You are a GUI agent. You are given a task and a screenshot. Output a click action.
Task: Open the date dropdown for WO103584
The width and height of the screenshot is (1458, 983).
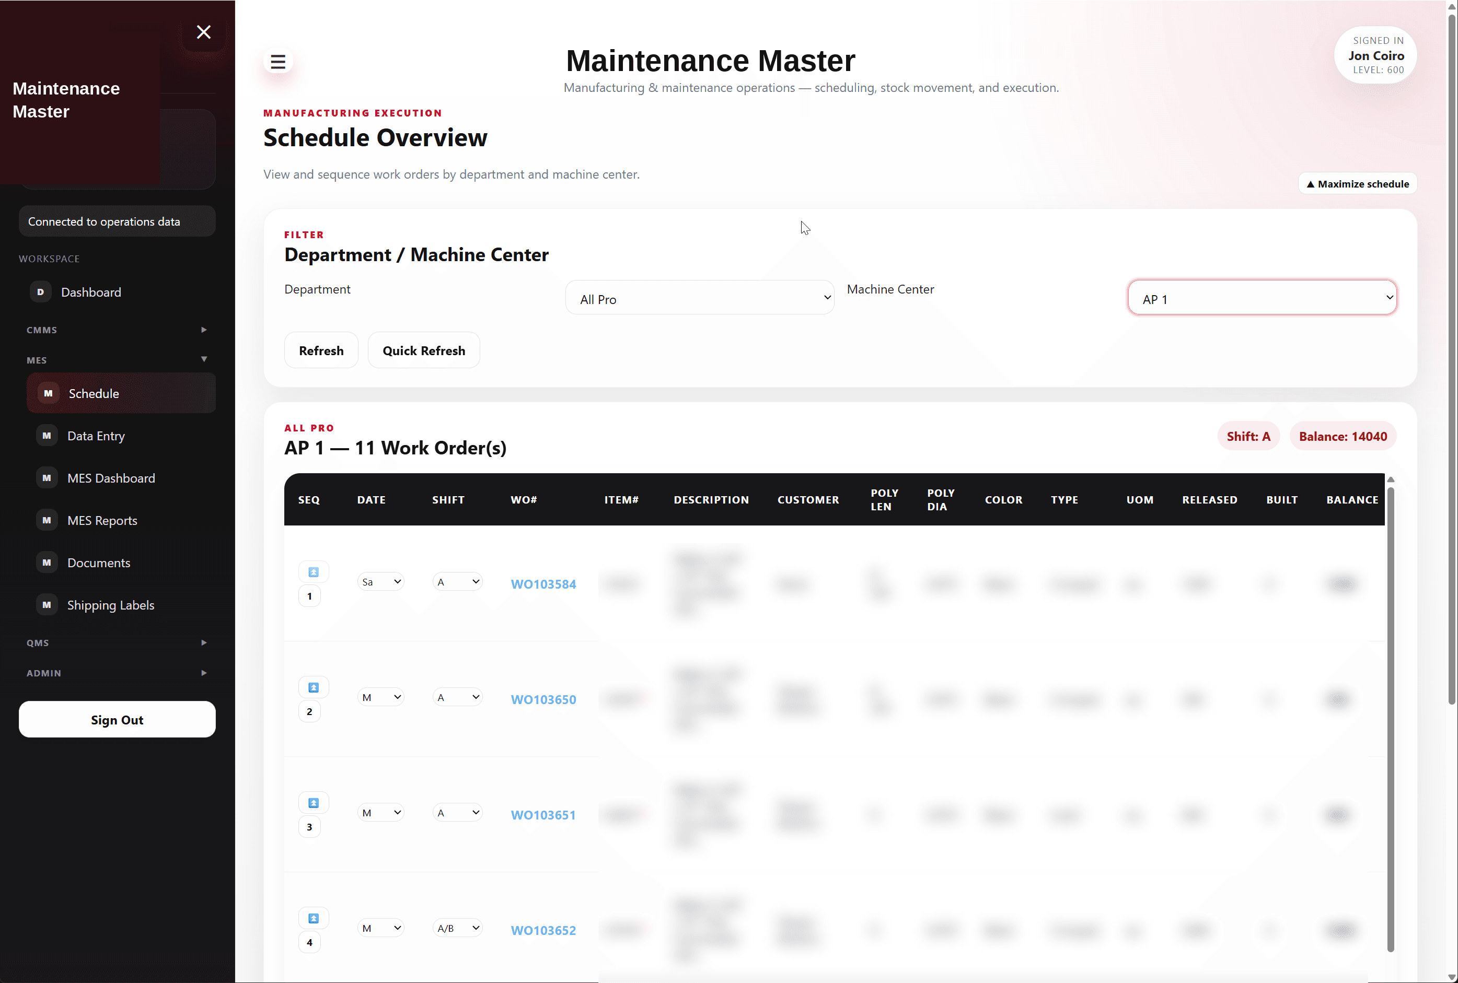coord(380,582)
